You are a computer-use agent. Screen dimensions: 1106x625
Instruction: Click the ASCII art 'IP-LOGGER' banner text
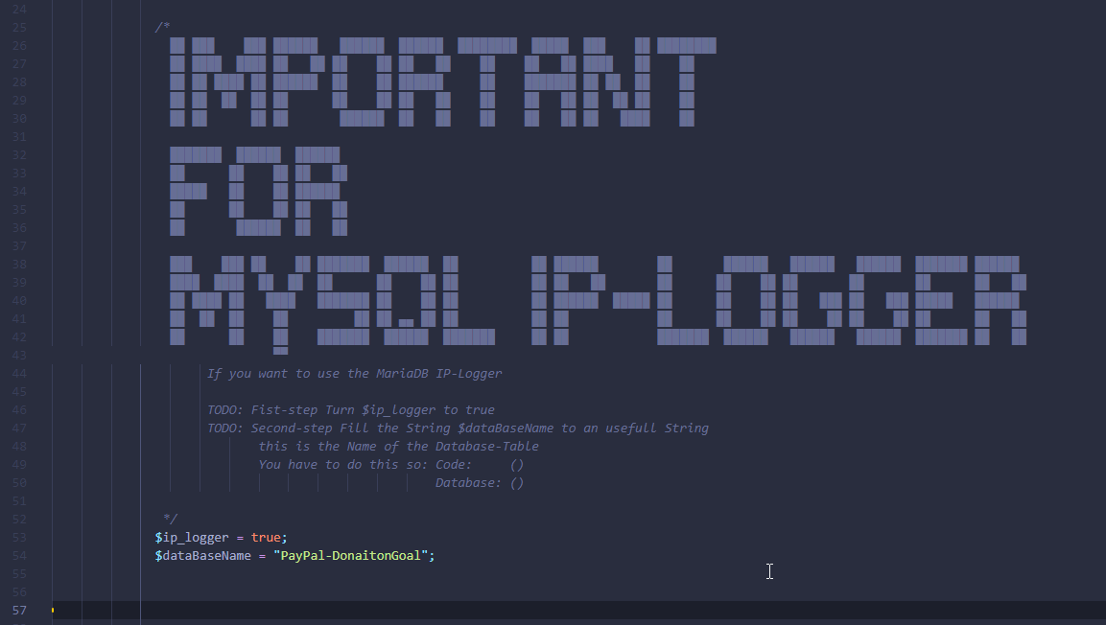[x=777, y=301]
